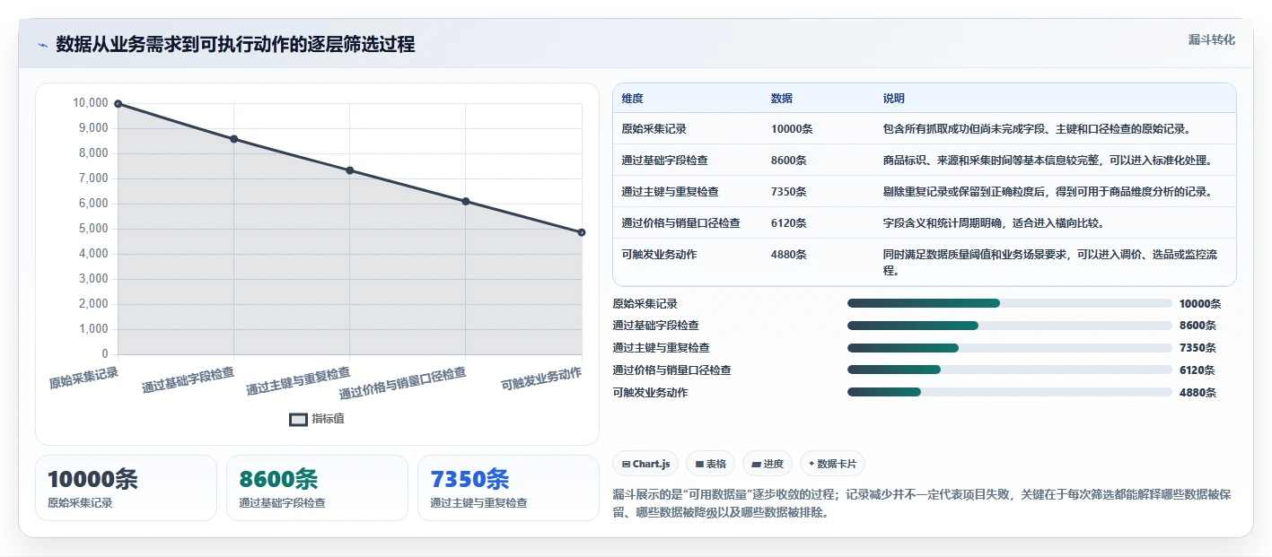Click the 通过价格与销量口径检查 table row label
1272x557 pixels.
click(680, 223)
